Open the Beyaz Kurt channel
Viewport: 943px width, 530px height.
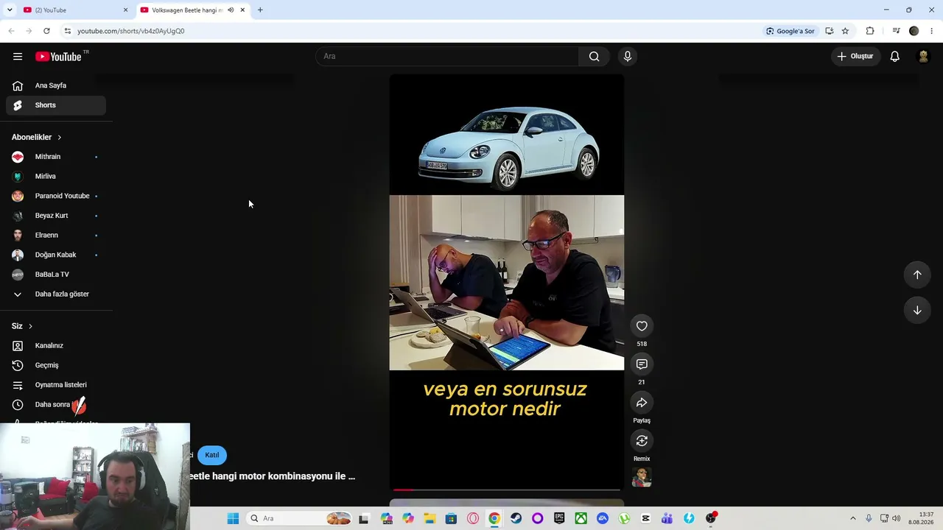(x=56, y=216)
